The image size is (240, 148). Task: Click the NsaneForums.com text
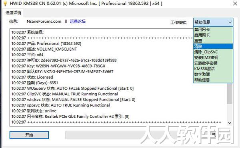coord(44,22)
